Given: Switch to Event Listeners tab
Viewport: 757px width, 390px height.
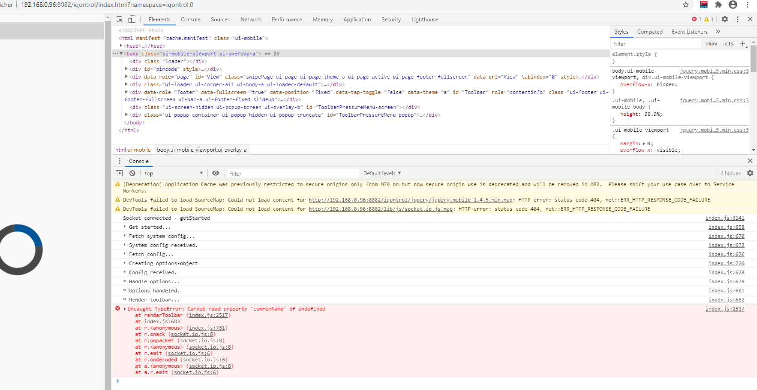Looking at the screenshot, I should coord(689,32).
